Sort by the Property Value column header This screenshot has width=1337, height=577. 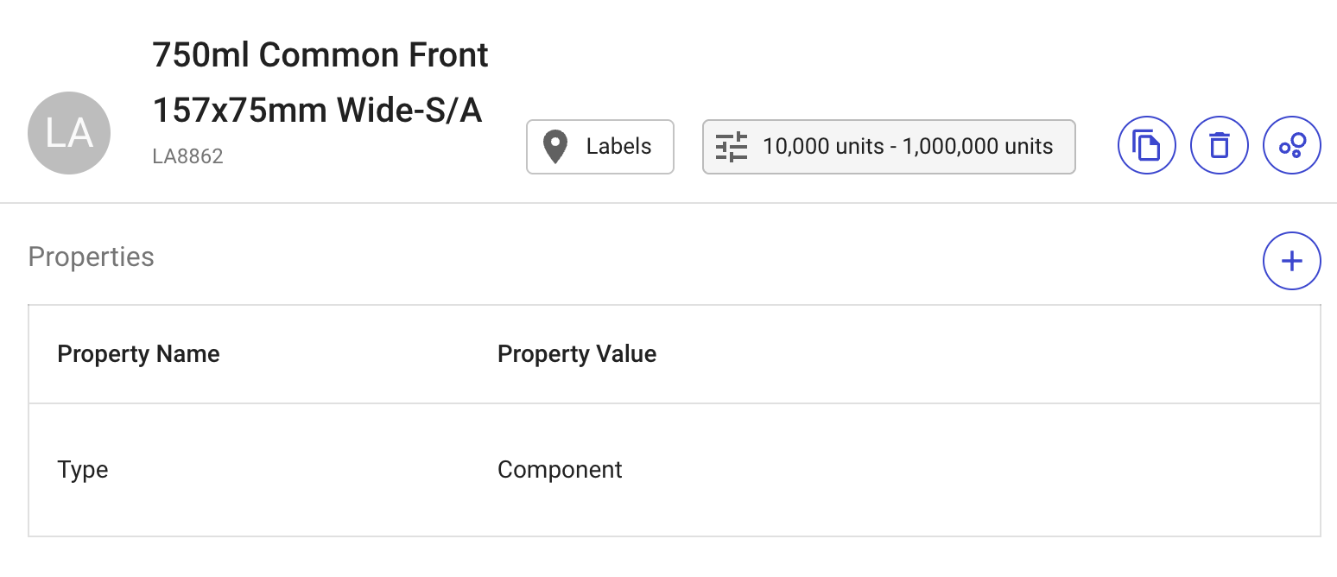pyautogui.click(x=577, y=354)
